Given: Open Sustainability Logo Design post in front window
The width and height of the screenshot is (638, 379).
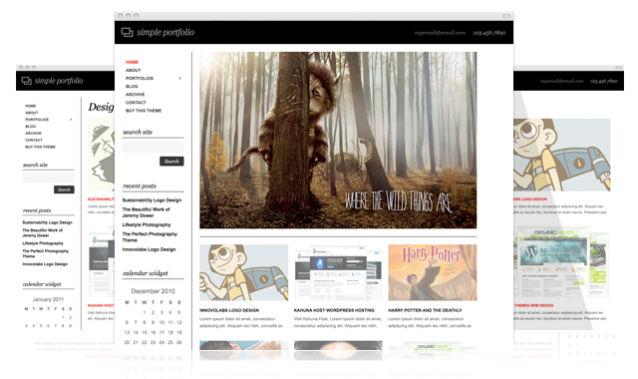Looking at the screenshot, I should click(152, 200).
